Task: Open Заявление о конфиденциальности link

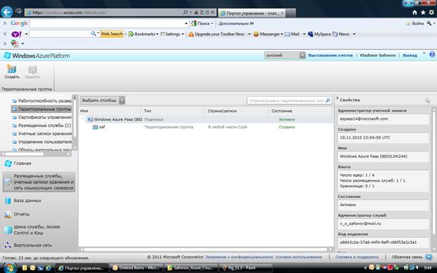Action: [x=239, y=257]
